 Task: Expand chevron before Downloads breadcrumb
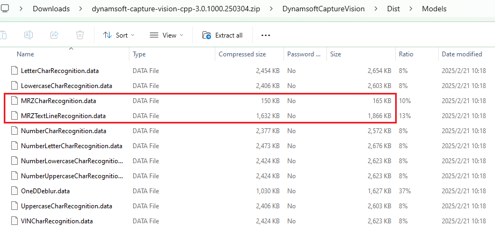pos(21,9)
